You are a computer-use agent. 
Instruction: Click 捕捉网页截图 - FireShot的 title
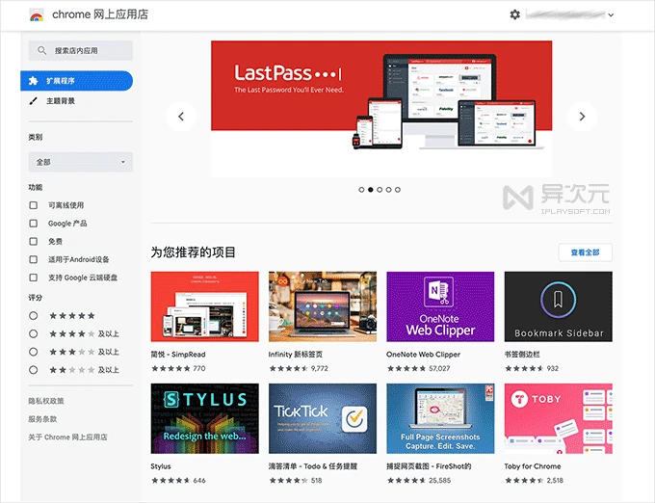(x=429, y=466)
